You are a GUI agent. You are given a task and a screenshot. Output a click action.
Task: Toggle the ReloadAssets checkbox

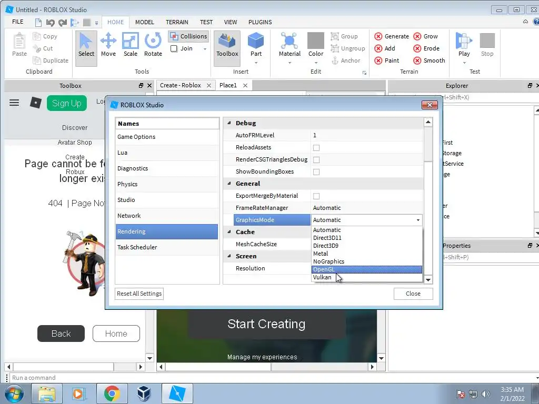point(316,148)
